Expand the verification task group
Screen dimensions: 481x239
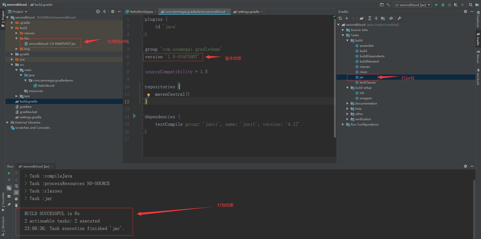347,119
